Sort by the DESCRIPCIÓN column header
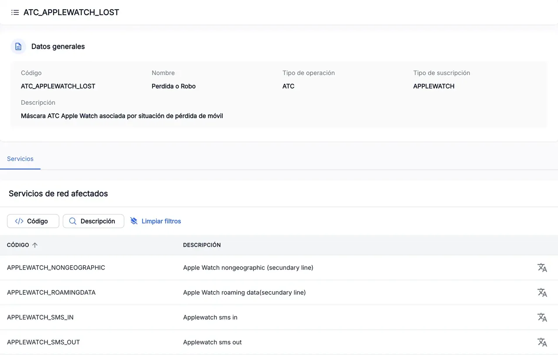 tap(202, 245)
